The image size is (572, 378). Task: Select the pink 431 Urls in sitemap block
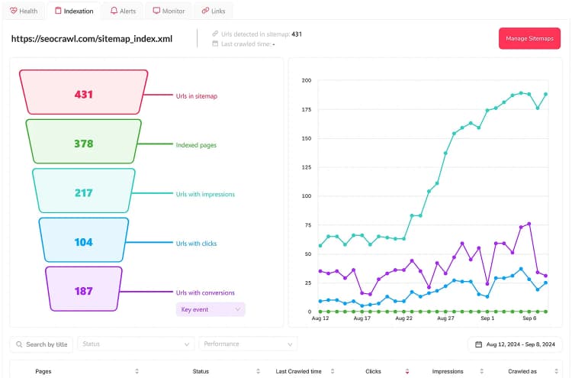click(x=84, y=92)
